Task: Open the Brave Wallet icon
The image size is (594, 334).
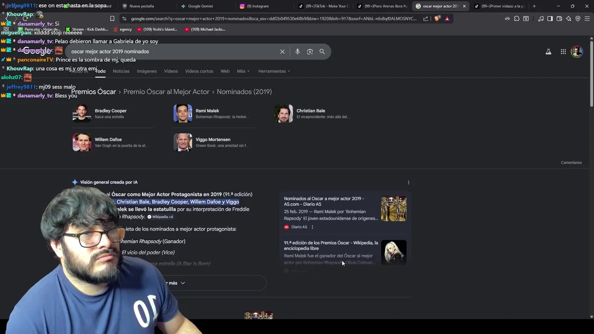Action: tap(559, 19)
